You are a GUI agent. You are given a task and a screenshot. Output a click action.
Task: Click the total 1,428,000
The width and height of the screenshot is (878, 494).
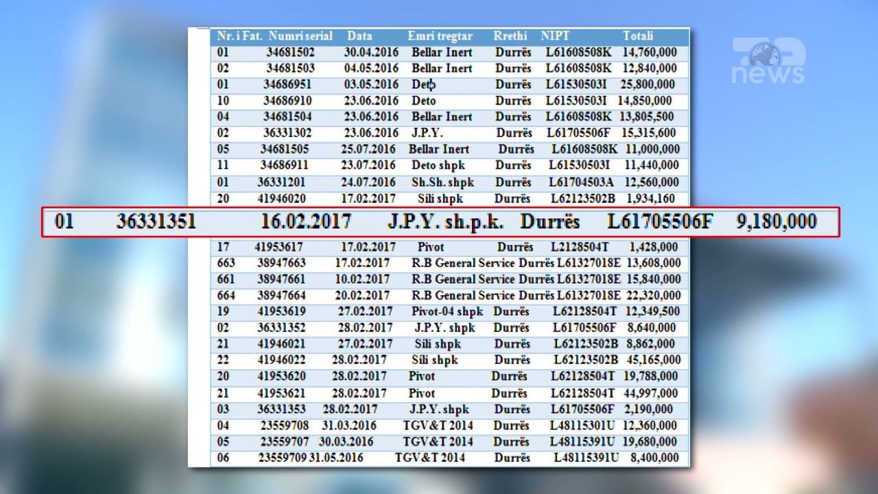click(x=654, y=247)
